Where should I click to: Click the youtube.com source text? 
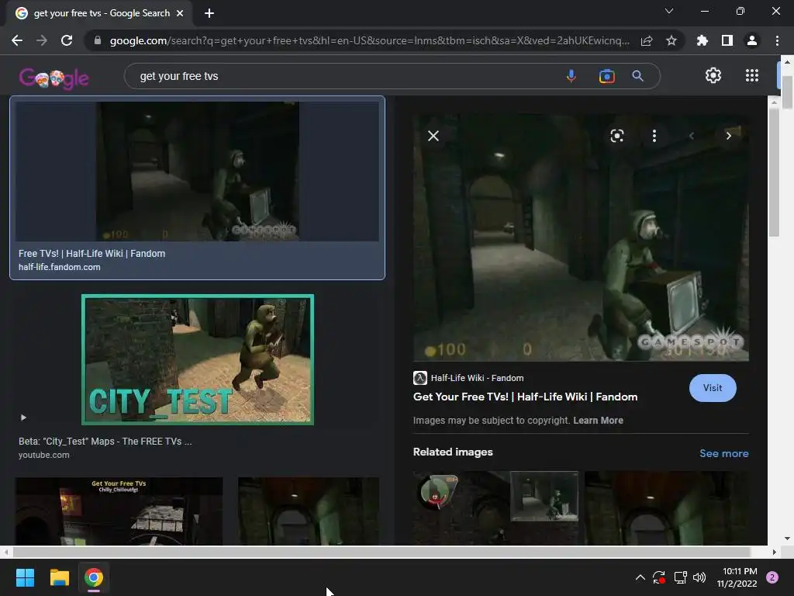pos(44,455)
